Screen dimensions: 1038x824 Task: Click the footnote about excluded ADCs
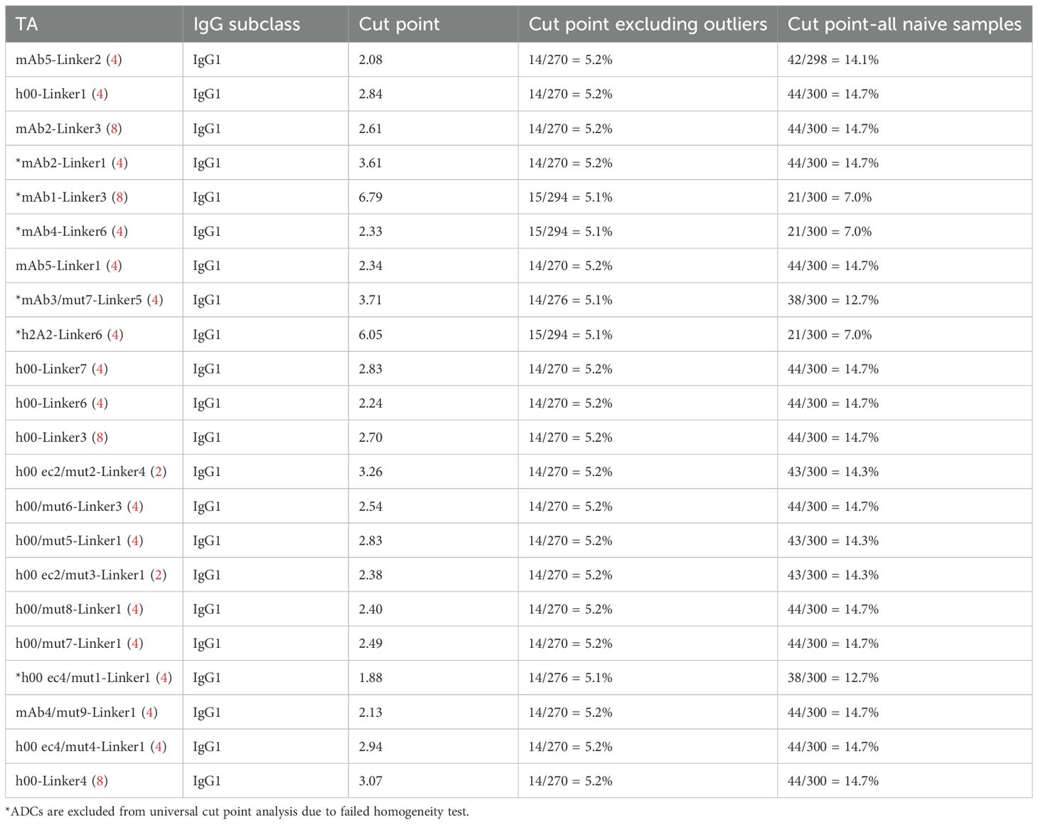[x=237, y=811]
